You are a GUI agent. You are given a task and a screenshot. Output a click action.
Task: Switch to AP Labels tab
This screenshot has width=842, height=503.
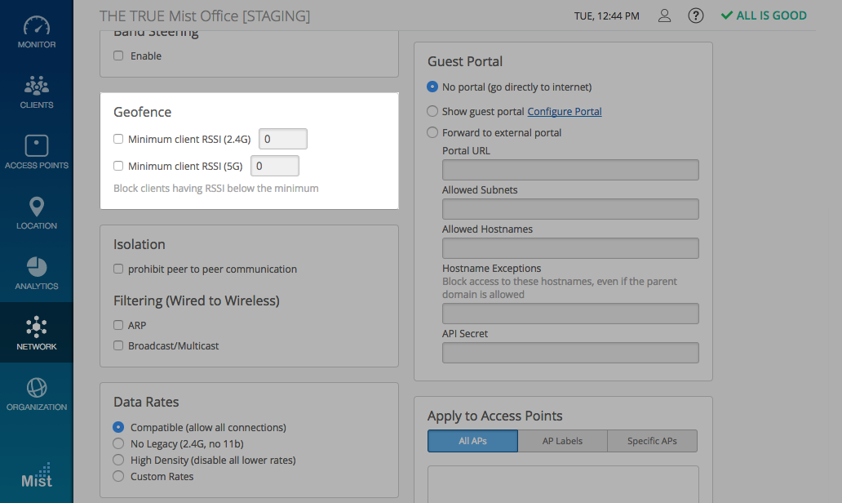(562, 441)
